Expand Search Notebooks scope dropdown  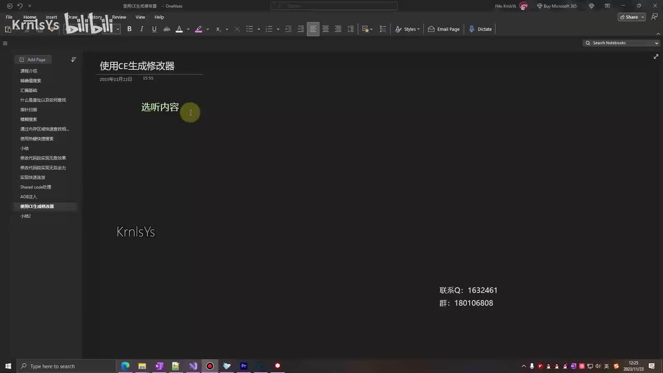(x=657, y=43)
